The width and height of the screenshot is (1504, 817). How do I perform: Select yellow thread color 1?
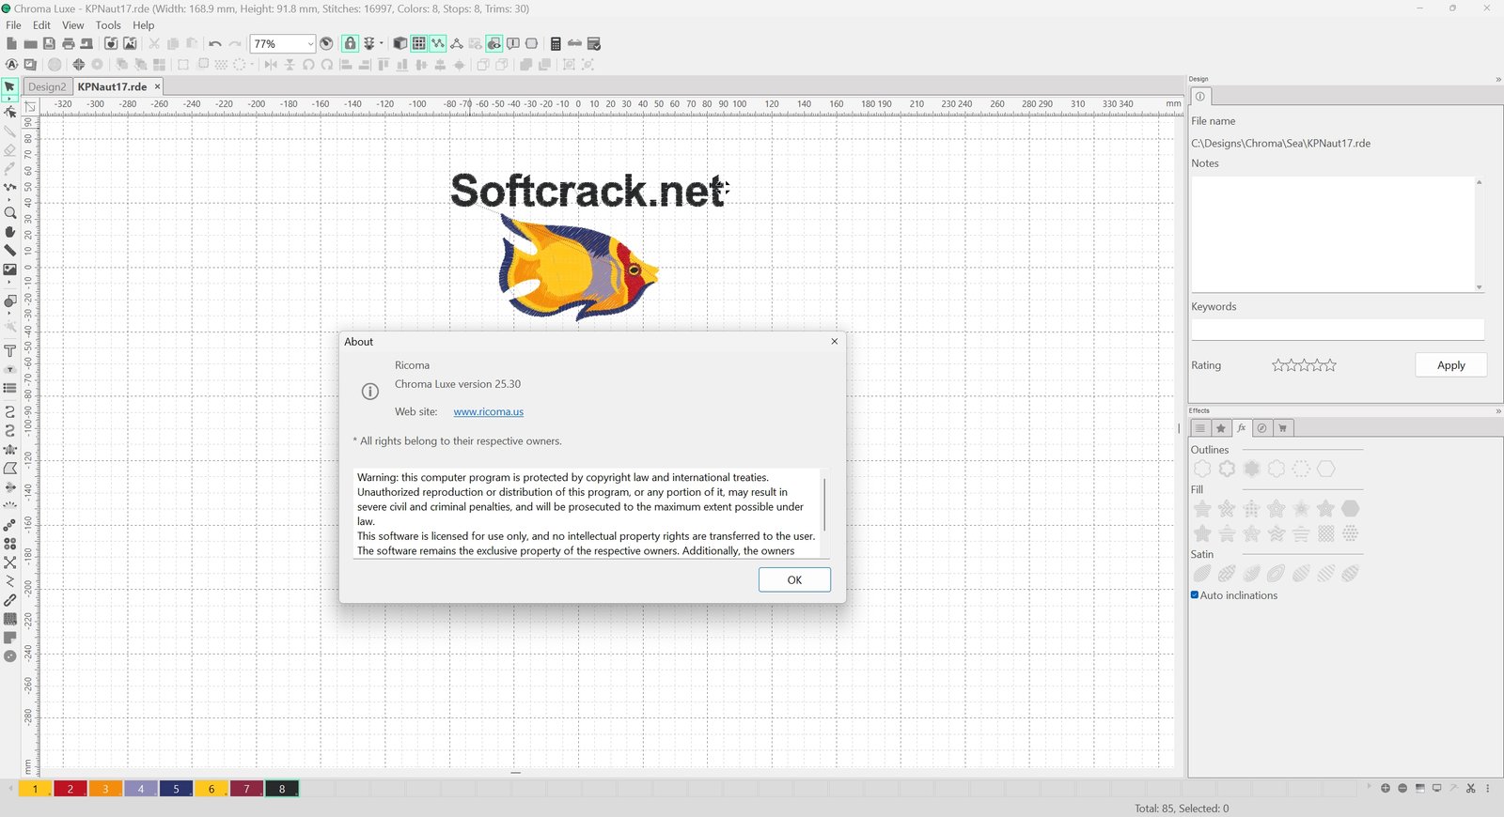coord(36,789)
